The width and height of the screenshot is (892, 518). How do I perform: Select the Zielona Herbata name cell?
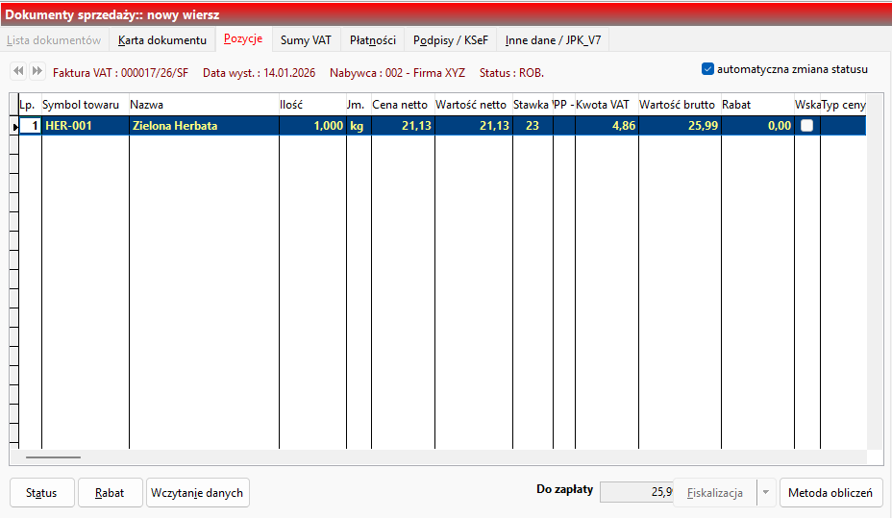click(x=203, y=126)
